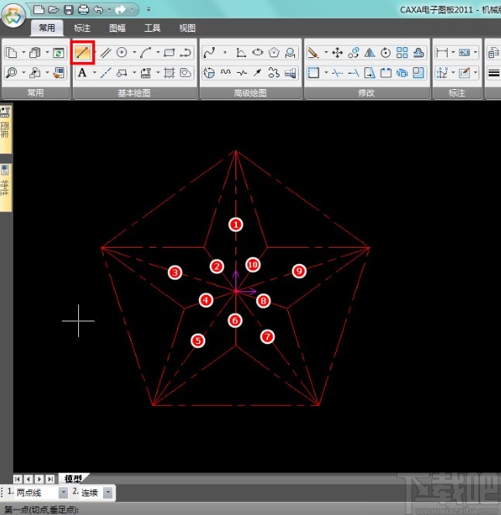
Task: Click the Move tool in Modify group
Action: pos(337,53)
